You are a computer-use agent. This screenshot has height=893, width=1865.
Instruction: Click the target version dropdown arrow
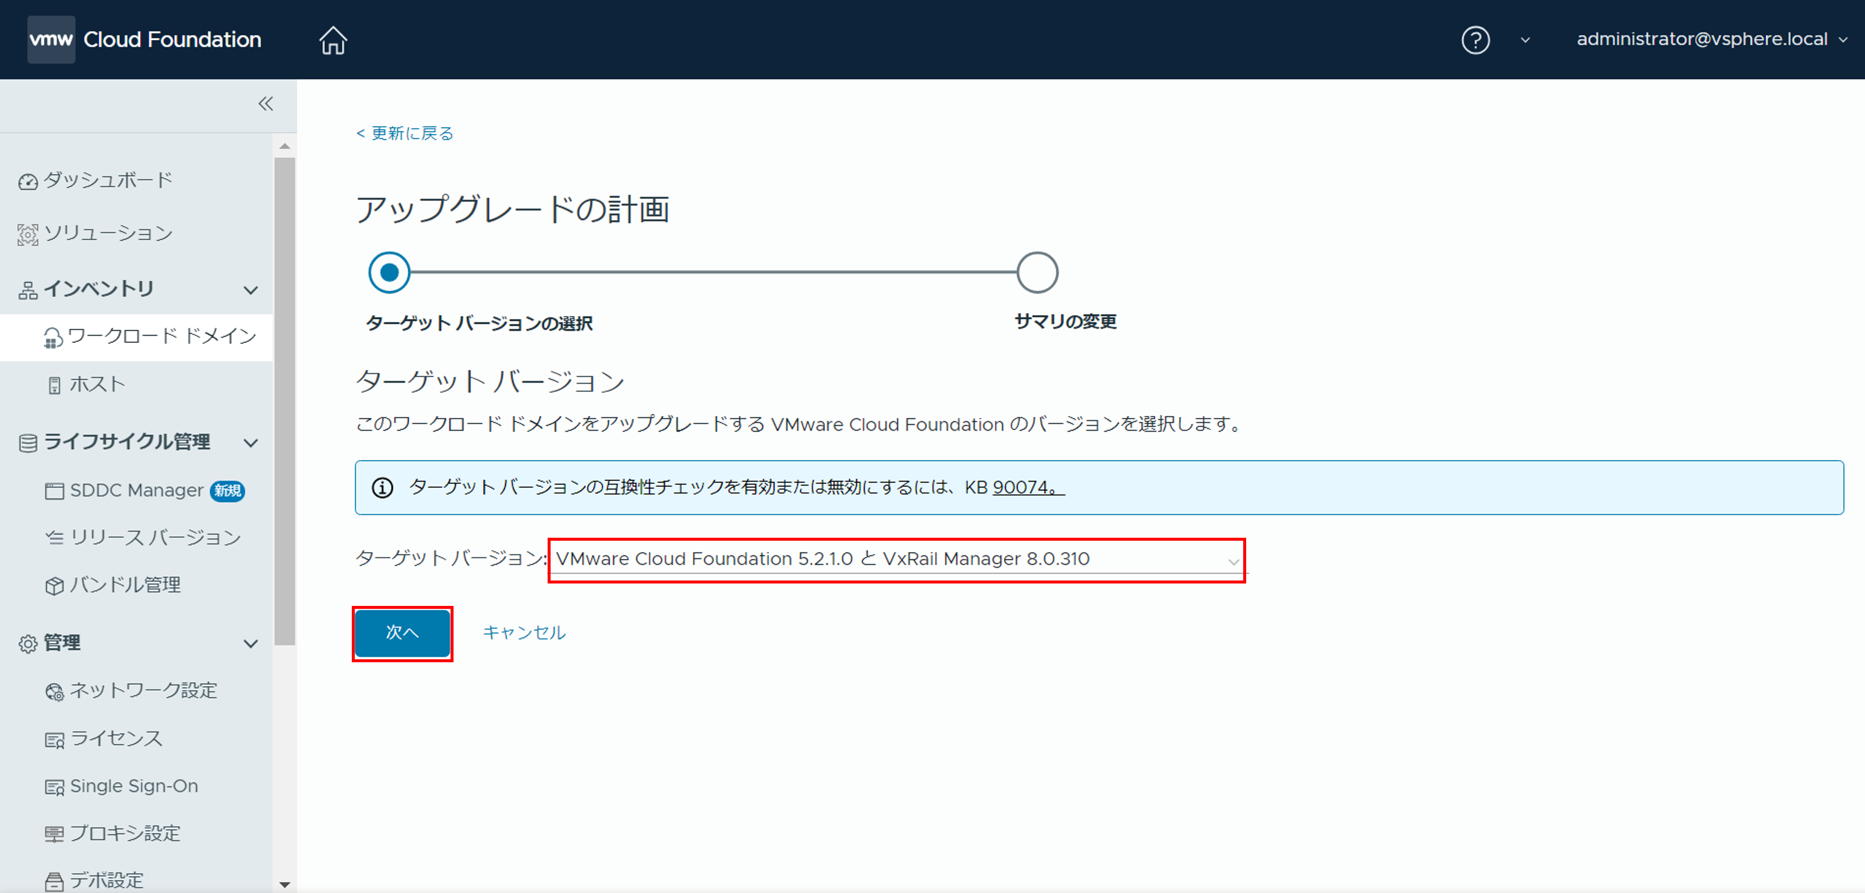1233,562
